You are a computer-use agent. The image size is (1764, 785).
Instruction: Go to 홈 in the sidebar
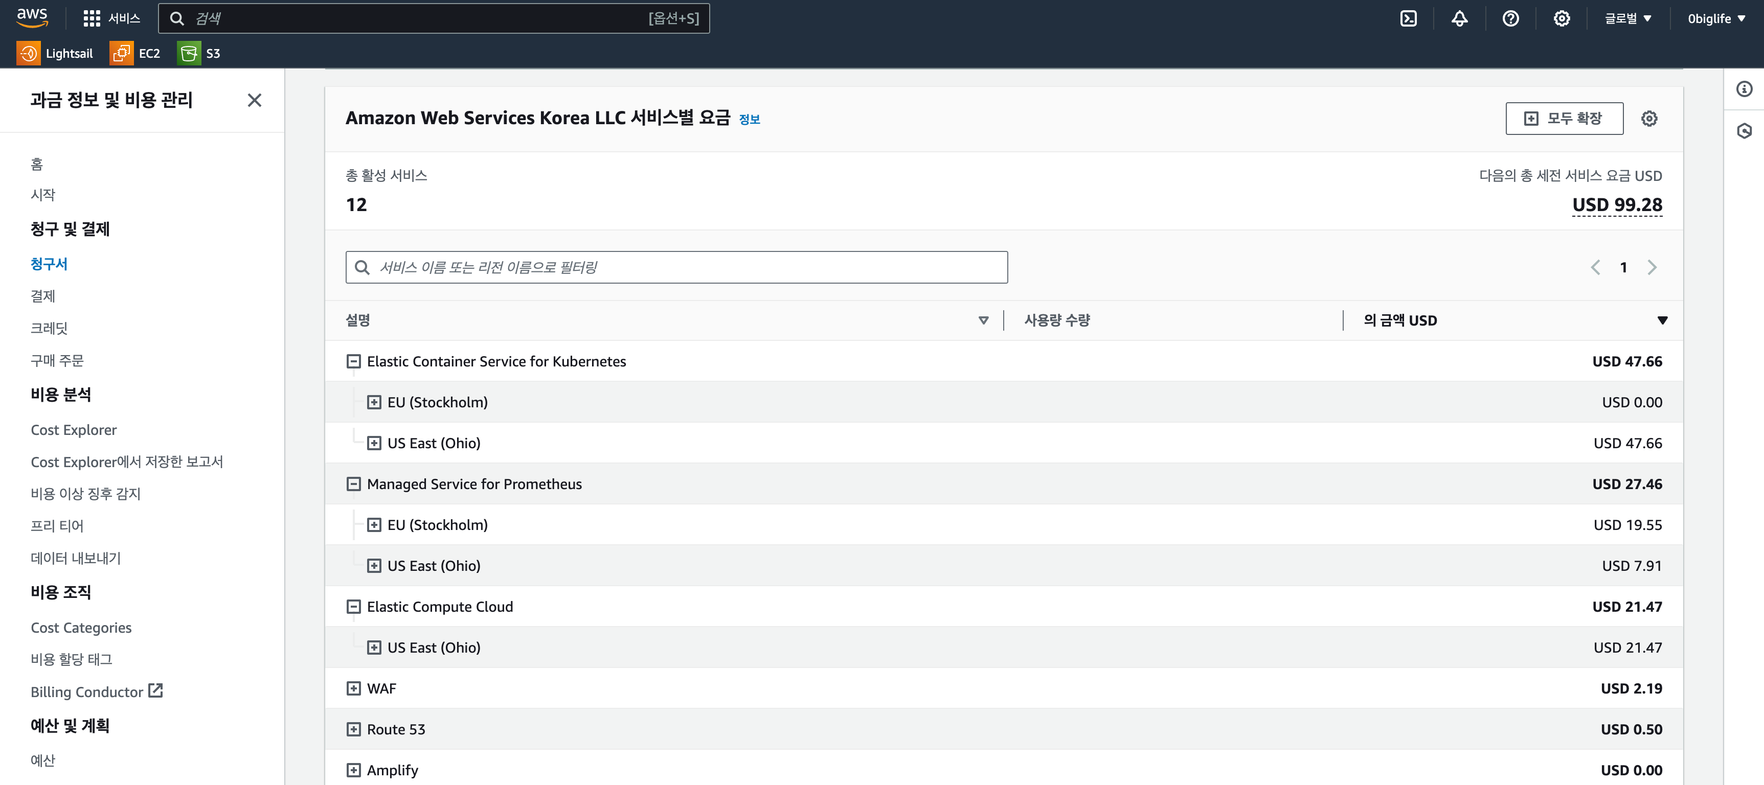click(36, 164)
